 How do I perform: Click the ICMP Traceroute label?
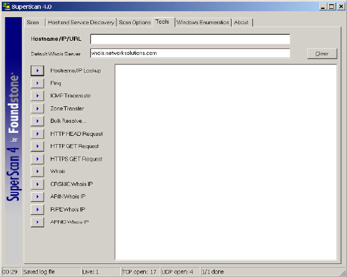(x=70, y=96)
